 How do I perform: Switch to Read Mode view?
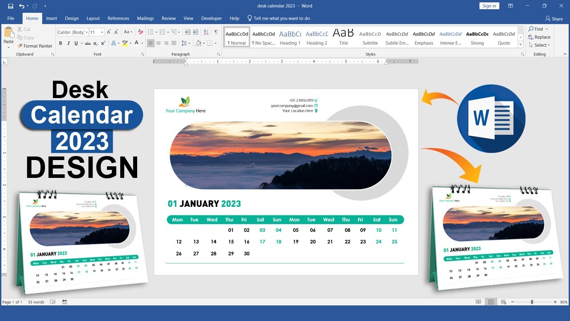(x=478, y=302)
